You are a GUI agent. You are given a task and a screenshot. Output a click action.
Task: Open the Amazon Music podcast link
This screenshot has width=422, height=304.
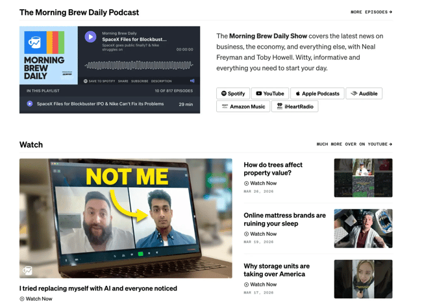[243, 107]
